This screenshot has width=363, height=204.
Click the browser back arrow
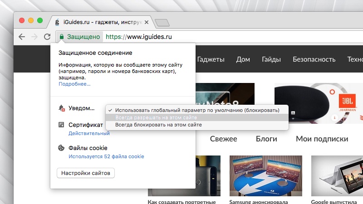point(22,37)
